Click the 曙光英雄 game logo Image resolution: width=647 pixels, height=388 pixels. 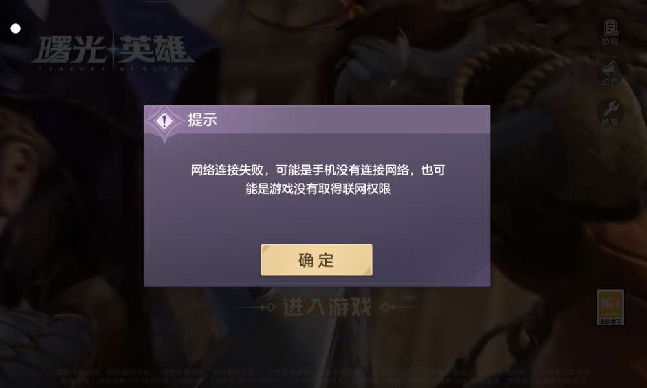[x=113, y=53]
